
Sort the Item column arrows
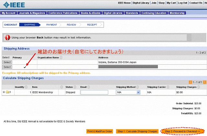coord(62,87)
